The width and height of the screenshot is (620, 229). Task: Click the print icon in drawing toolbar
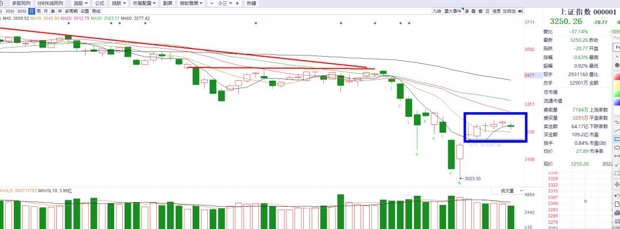coord(617,213)
